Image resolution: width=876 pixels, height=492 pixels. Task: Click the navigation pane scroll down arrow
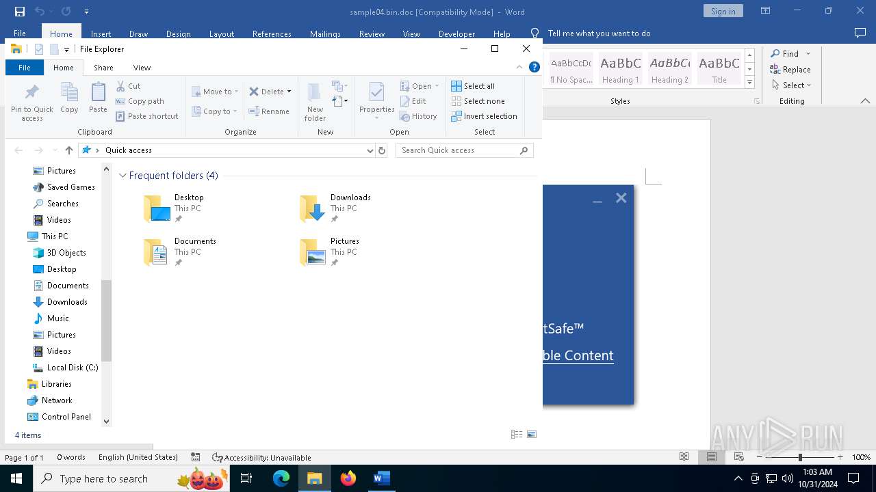pos(106,422)
